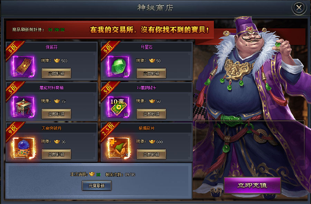
Task: Refresh shop items with 元寶刷新 button
Action: [97, 186]
